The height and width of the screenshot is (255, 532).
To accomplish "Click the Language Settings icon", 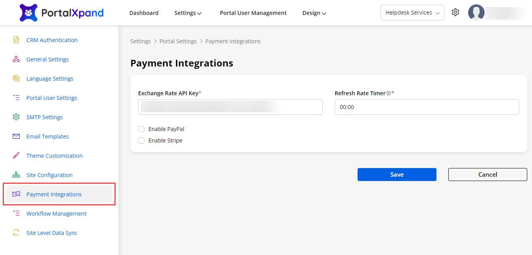I will pyautogui.click(x=16, y=78).
